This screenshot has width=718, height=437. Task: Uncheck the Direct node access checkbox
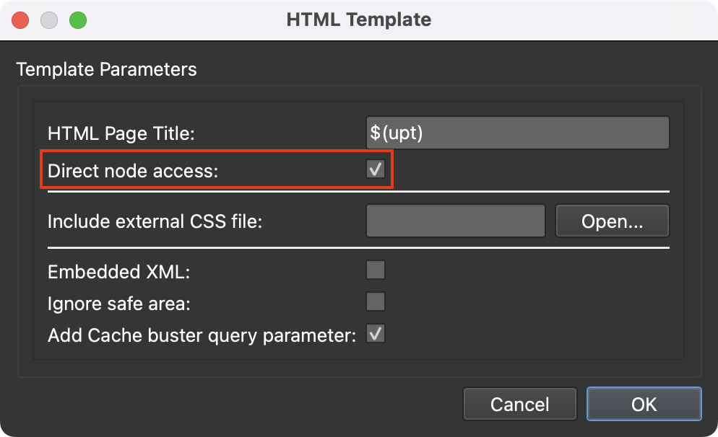click(376, 170)
